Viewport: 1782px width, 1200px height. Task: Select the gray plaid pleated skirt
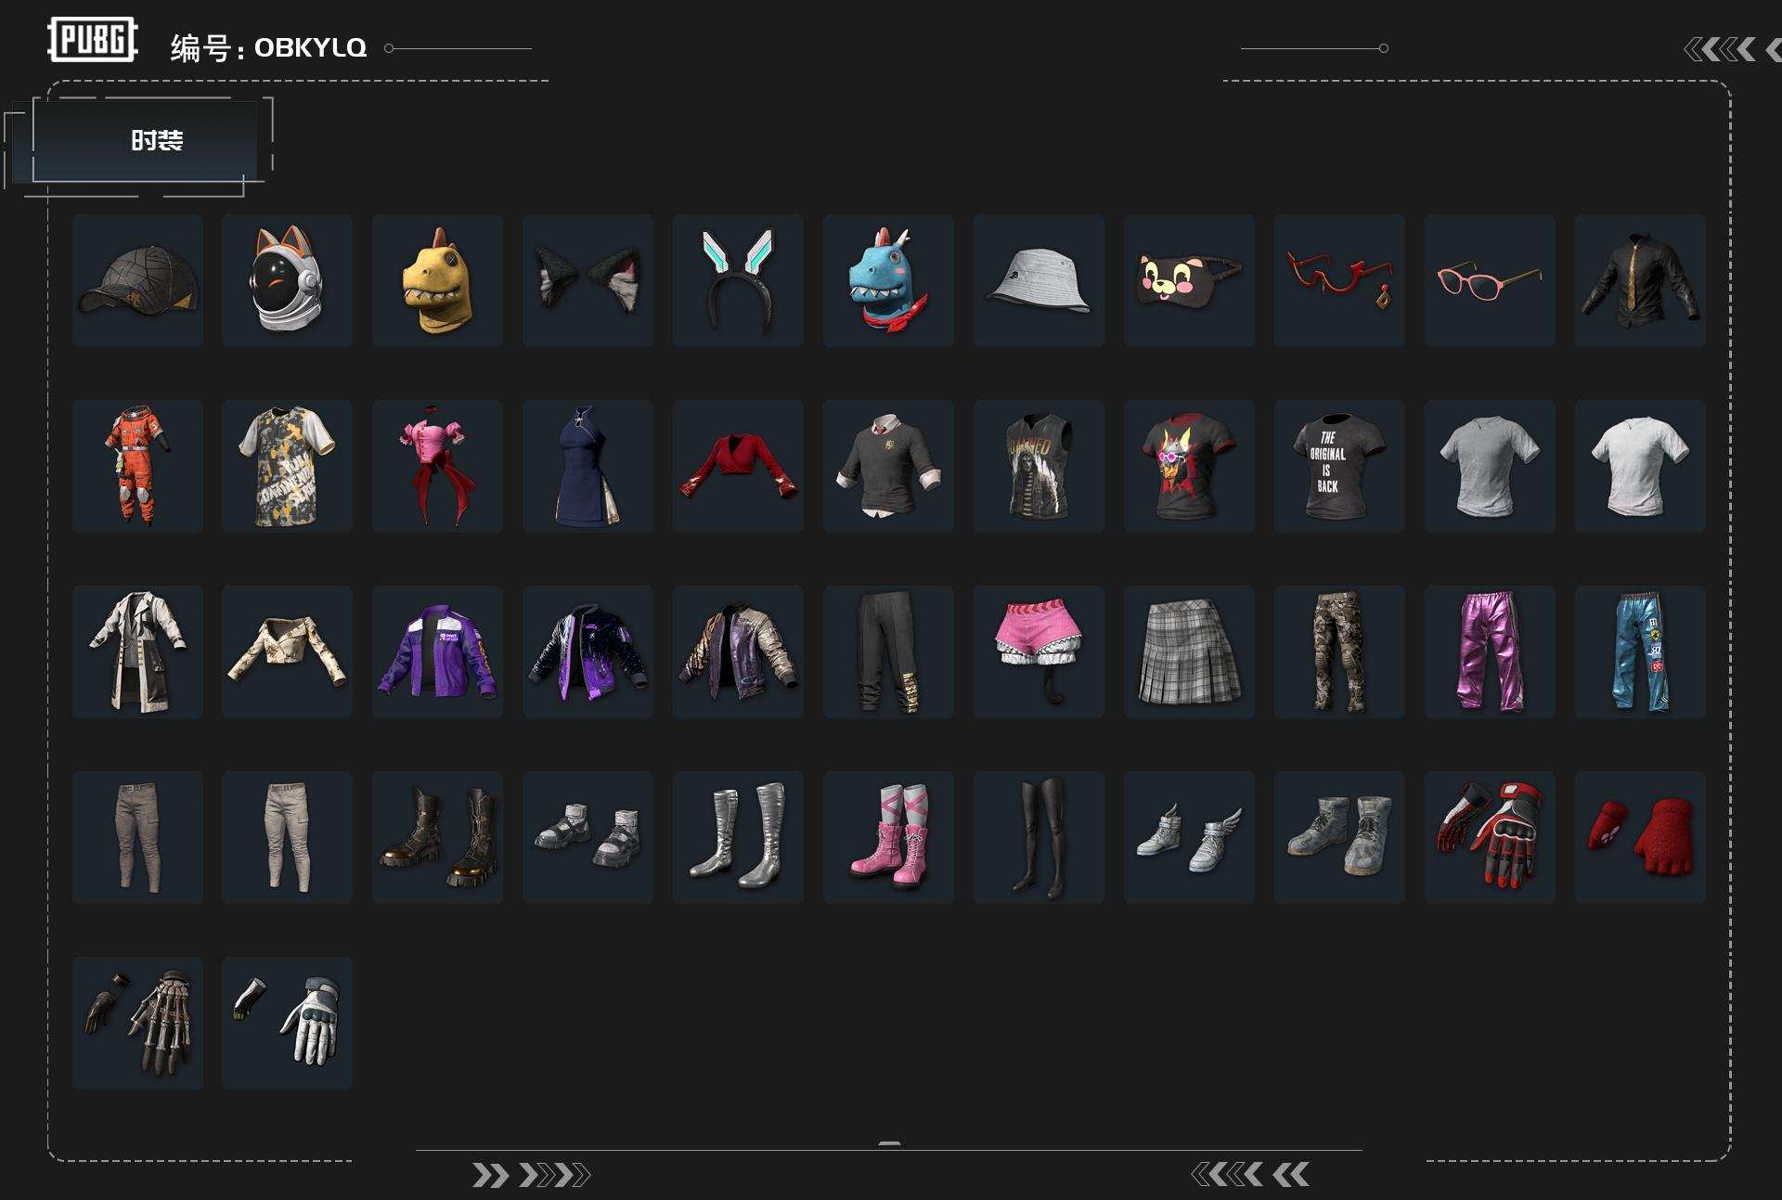(x=1189, y=652)
